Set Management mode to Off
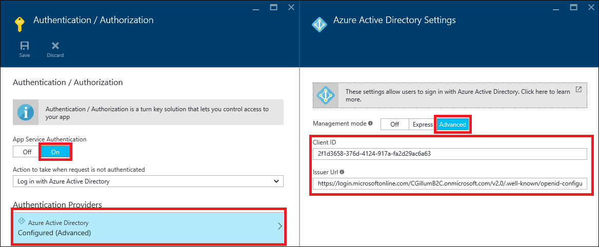Image resolution: width=599 pixels, height=247 pixels. (394, 125)
